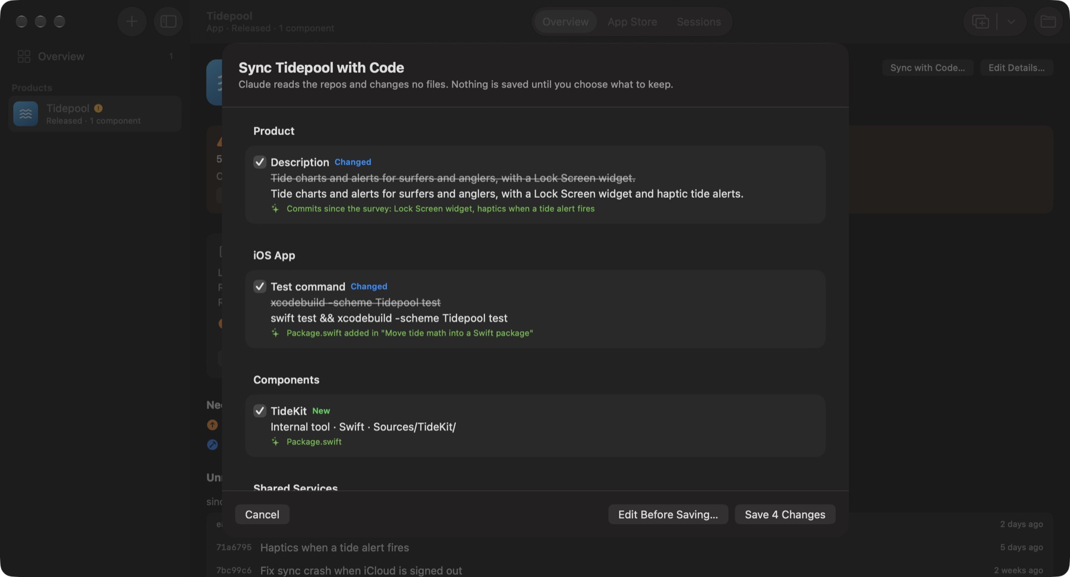This screenshot has width=1070, height=577.
Task: Click Sync with Code button behind dialog
Action: pyautogui.click(x=927, y=68)
